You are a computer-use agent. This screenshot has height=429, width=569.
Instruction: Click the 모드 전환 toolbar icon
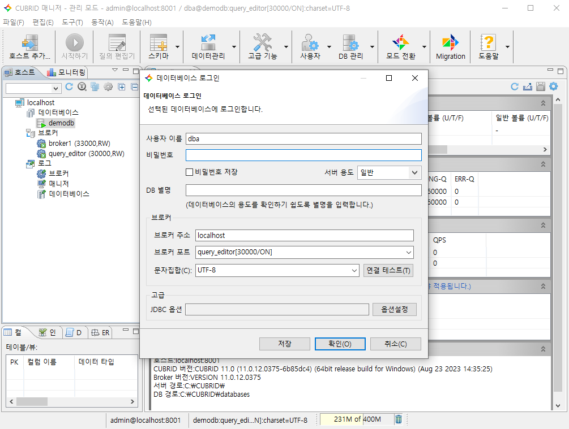click(x=401, y=43)
